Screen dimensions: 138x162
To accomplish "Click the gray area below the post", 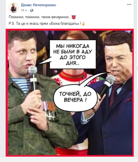I will pos(69,159).
